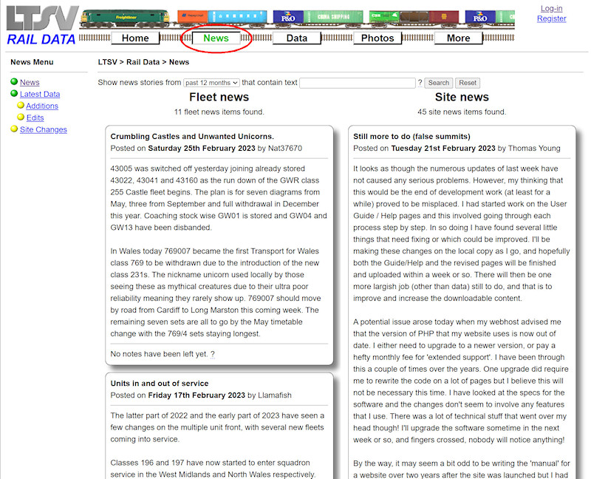Screen dimensions: 591x479
Task: Click the LTSV Rail Data logo
Action: (x=41, y=22)
